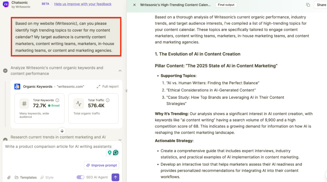Click the Total Keywords info icon

click(57, 100)
